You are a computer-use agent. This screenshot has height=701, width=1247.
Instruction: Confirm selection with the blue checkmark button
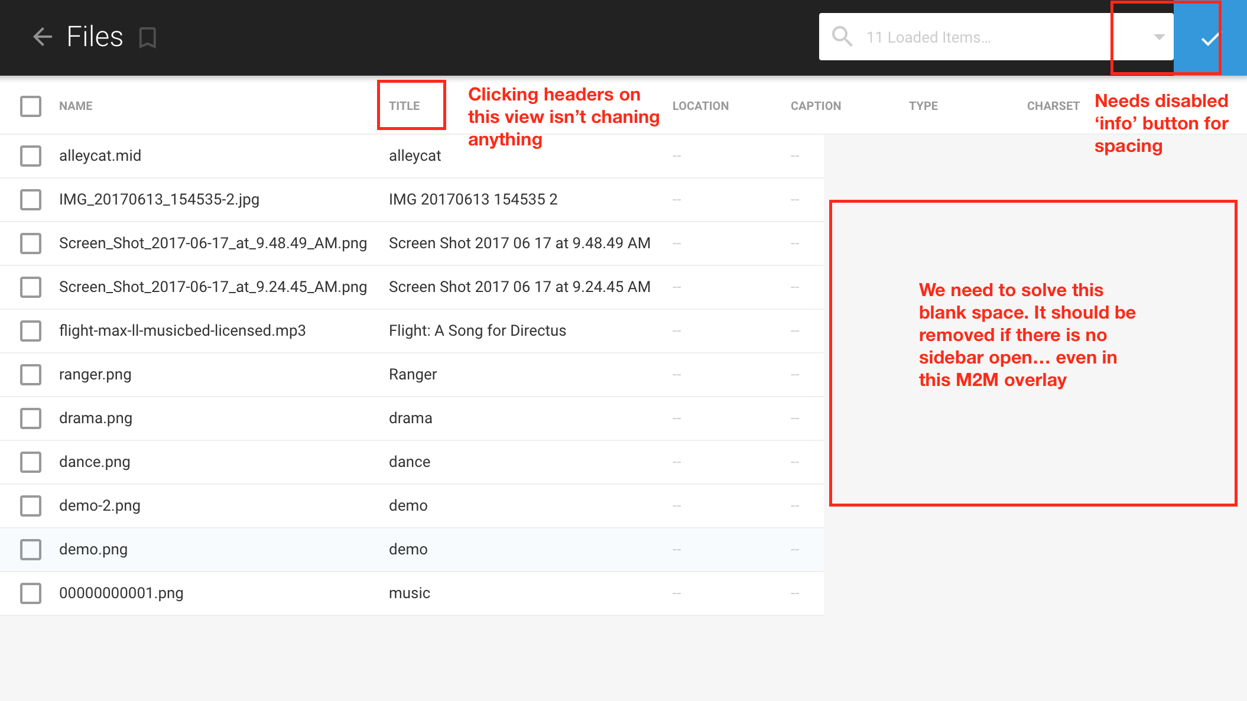tap(1210, 38)
